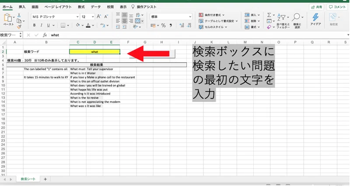
Task: Add a new sheet with the plus button
Action: 45,179
